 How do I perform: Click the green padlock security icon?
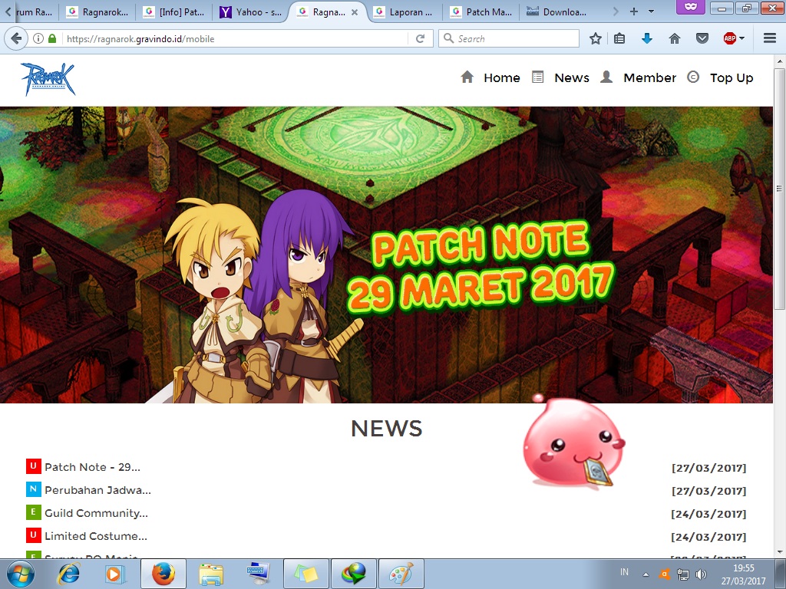(x=52, y=38)
